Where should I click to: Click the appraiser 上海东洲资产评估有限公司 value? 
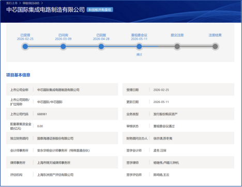click(55, 175)
